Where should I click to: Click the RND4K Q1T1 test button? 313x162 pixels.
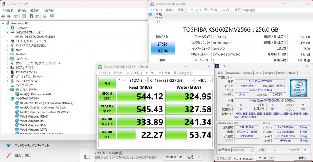point(107,134)
